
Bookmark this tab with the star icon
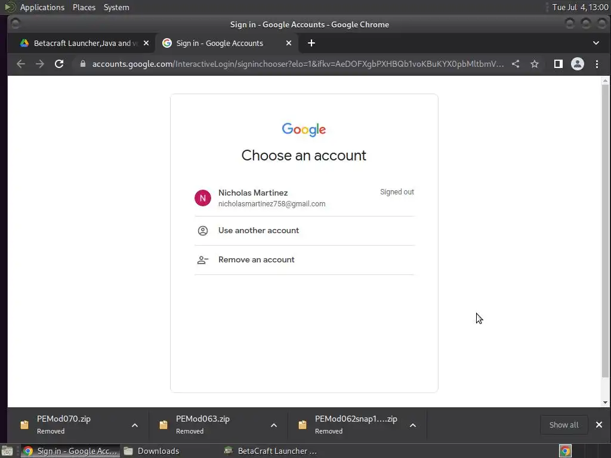535,64
